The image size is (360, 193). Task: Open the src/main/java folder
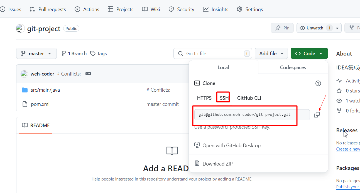click(x=45, y=90)
